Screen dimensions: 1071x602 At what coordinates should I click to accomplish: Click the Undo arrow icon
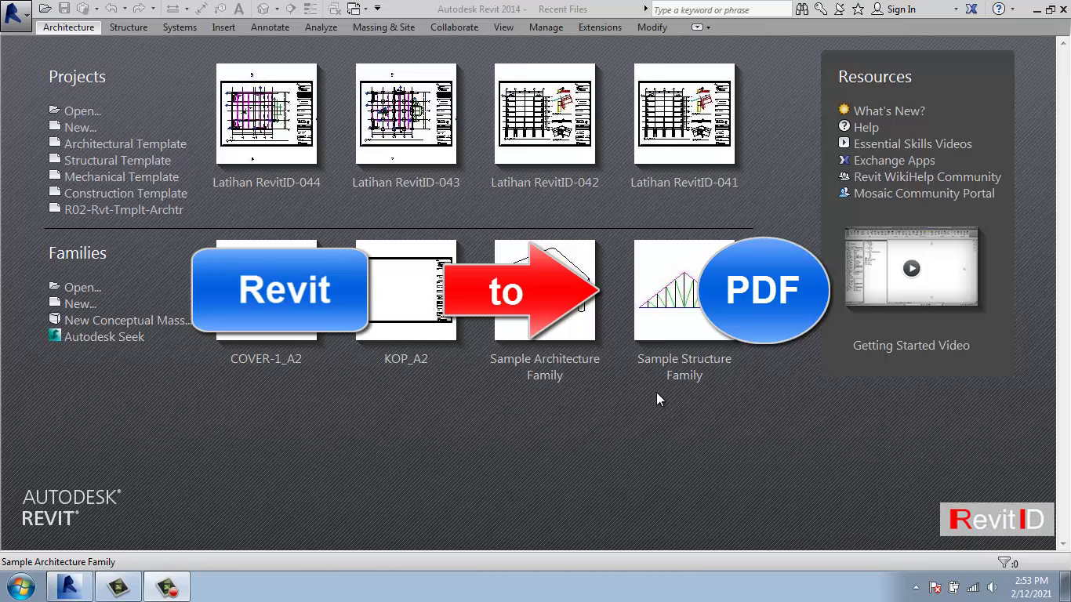pos(111,9)
